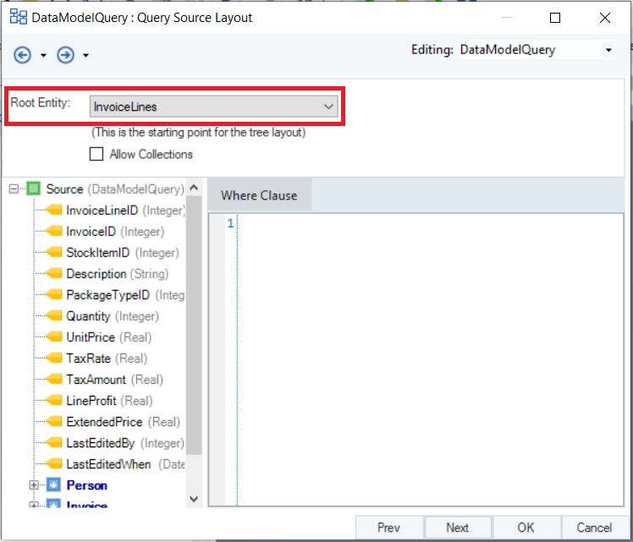Image resolution: width=633 pixels, height=542 pixels.
Task: Click the green Source node icon
Action: tap(34, 189)
